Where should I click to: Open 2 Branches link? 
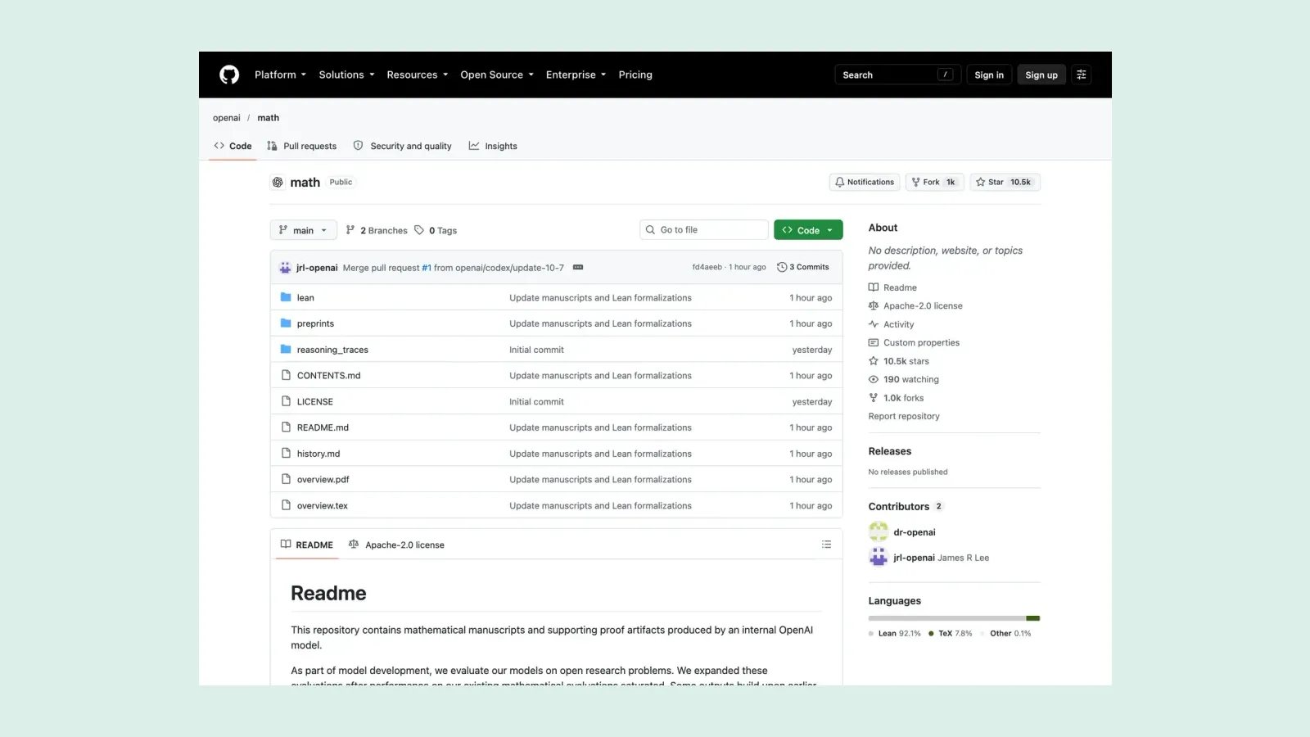tap(377, 230)
